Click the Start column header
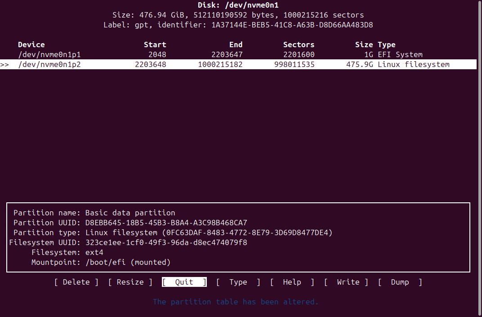This screenshot has width=482, height=317. pyautogui.click(x=155, y=45)
